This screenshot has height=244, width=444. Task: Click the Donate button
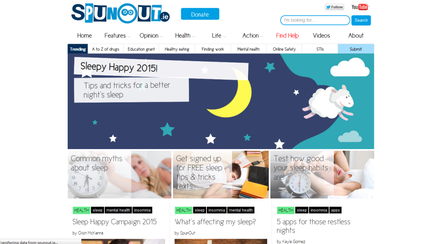200,14
